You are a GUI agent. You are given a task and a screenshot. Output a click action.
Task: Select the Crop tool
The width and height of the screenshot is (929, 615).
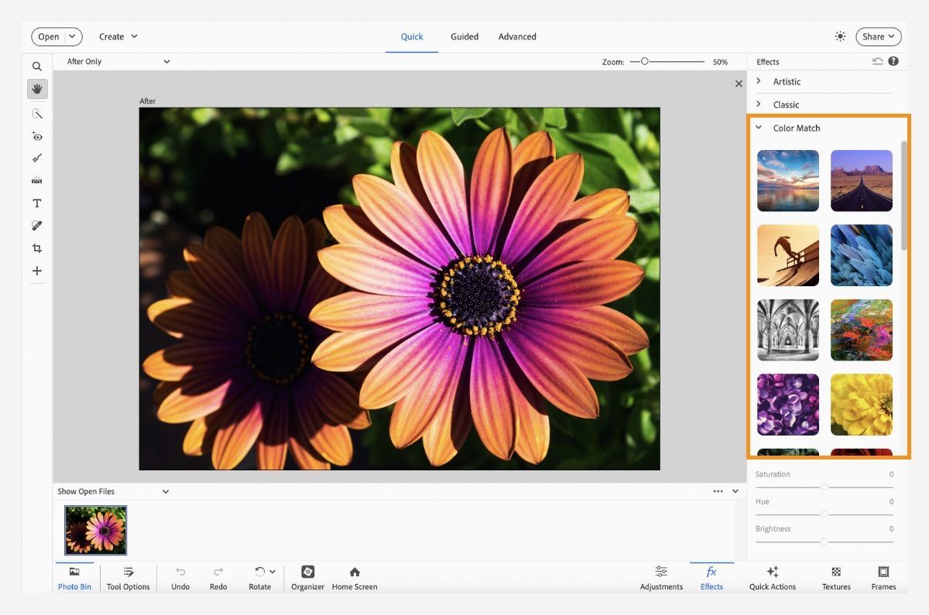[37, 248]
